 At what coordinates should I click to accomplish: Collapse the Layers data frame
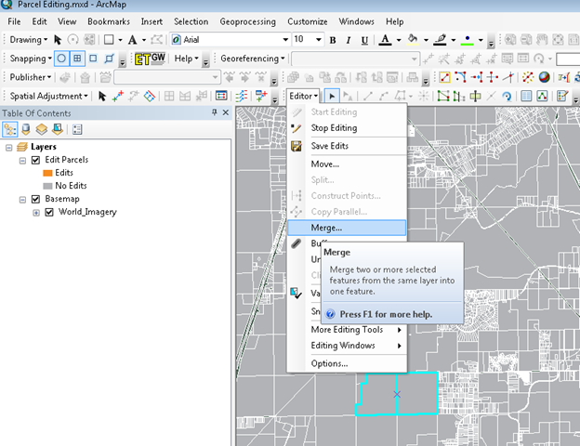pyautogui.click(x=9, y=148)
